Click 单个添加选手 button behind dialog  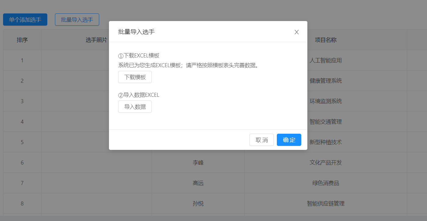click(x=25, y=20)
